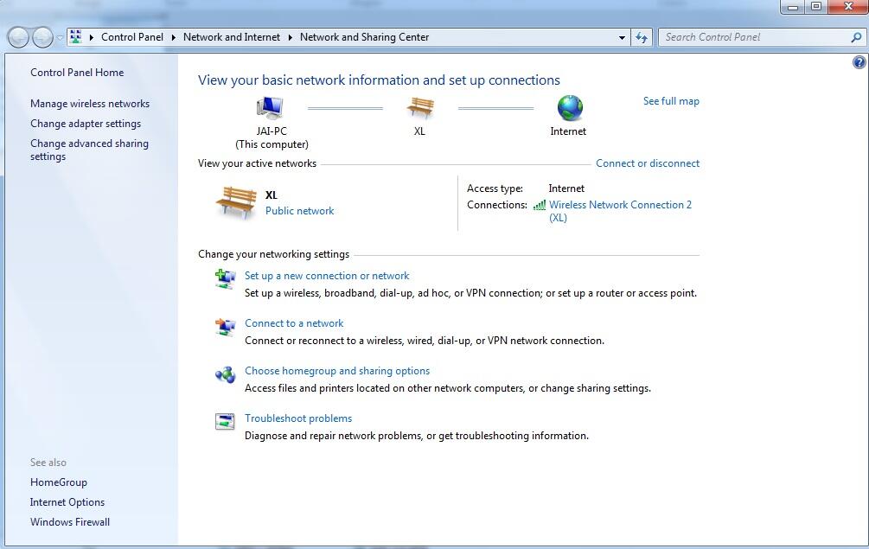Click the search magnifier icon
The width and height of the screenshot is (869, 549).
[x=856, y=37]
